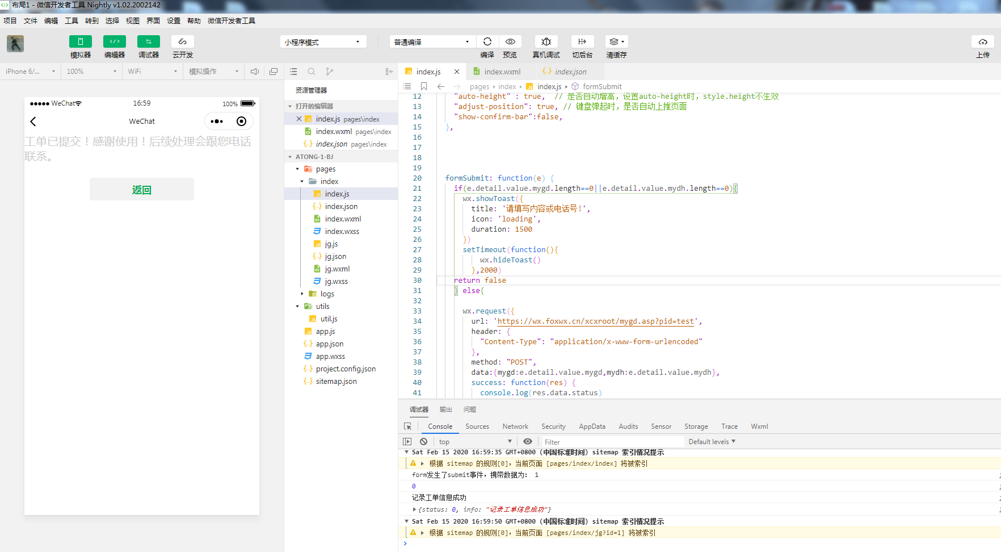Switch to the AppData devtools tab

click(x=592, y=426)
